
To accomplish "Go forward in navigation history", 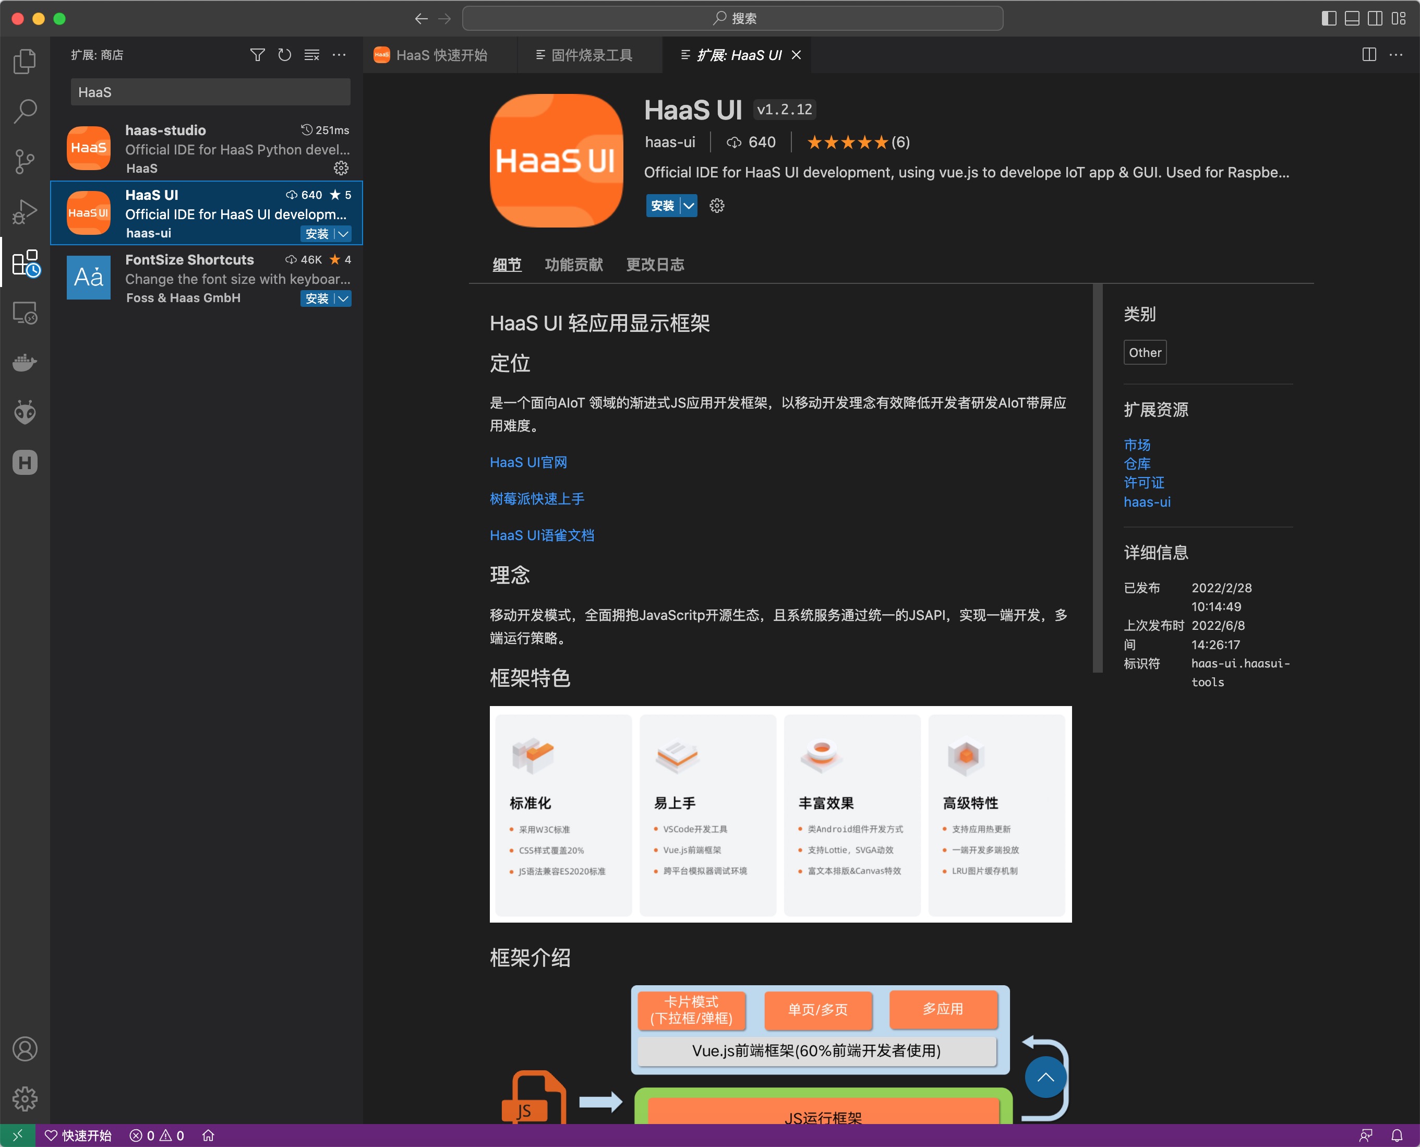I will click(444, 18).
